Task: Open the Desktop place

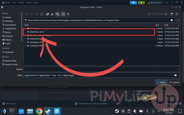Action: [8, 21]
